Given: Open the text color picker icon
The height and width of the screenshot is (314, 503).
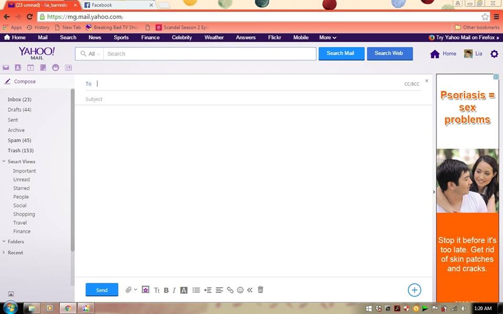Looking at the screenshot, I should coord(184,290).
